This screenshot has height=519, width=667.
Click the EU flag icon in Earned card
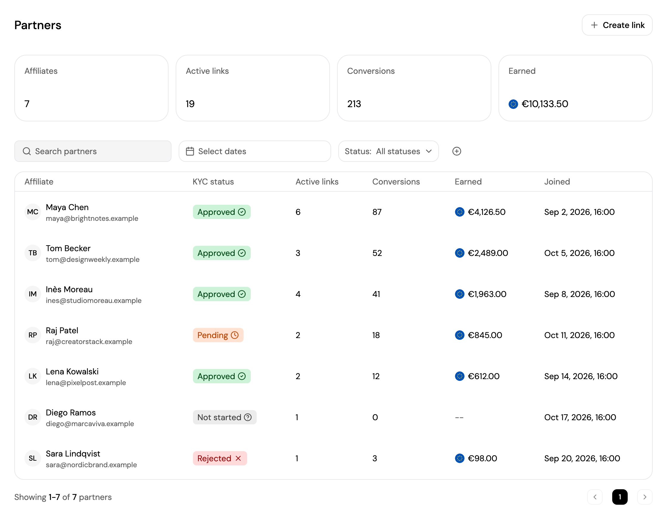[x=513, y=104]
